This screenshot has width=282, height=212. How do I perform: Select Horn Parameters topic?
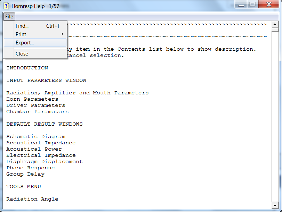(32, 99)
